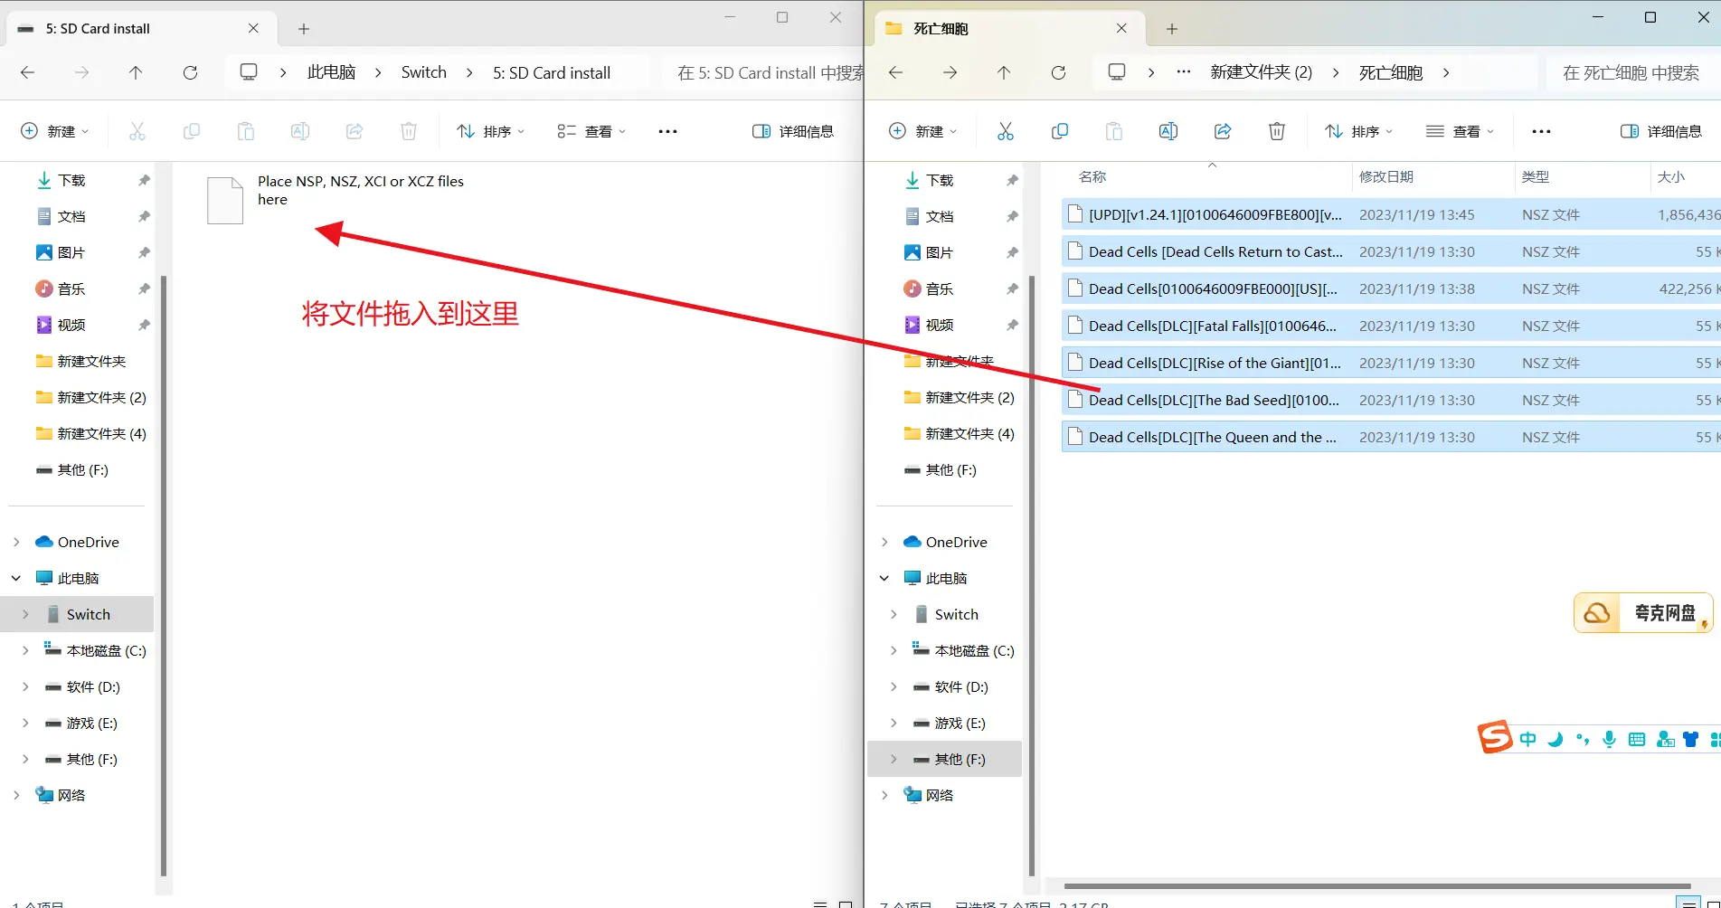Open the 排序 dropdown in right window

(1358, 131)
